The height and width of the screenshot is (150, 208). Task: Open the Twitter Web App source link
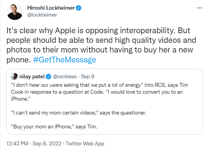click(x=85, y=143)
